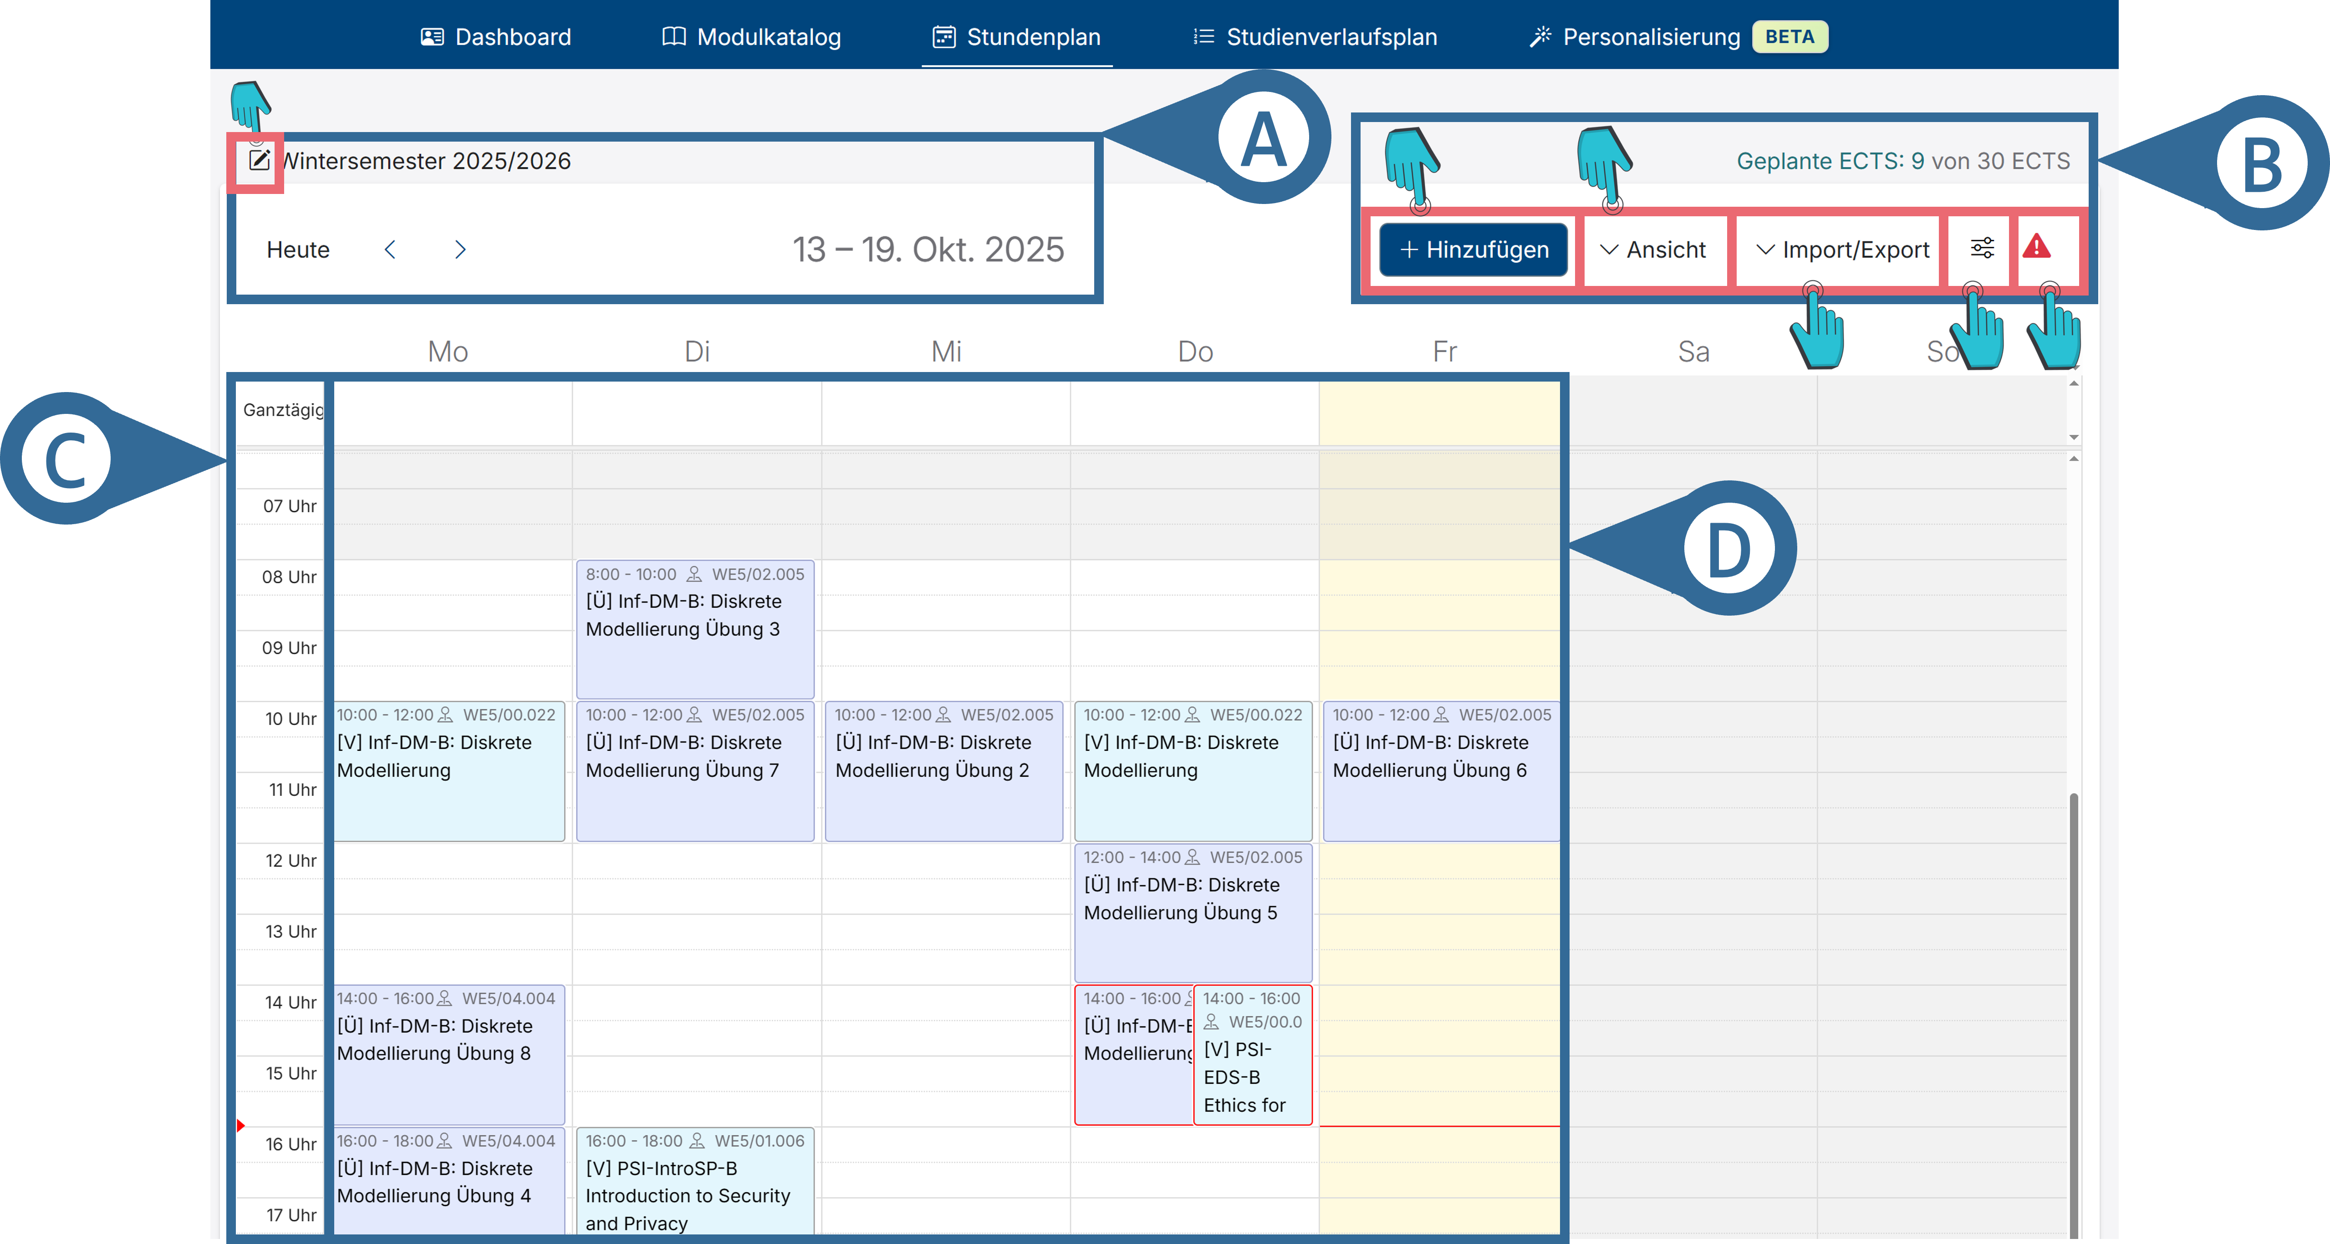Click the semester edit pencil icon

[x=259, y=160]
